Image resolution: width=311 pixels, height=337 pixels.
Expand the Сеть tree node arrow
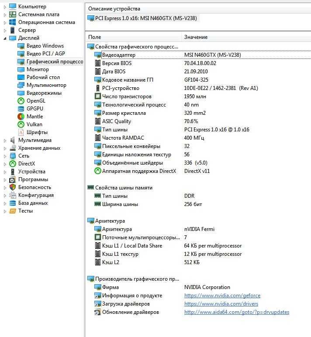5,156
